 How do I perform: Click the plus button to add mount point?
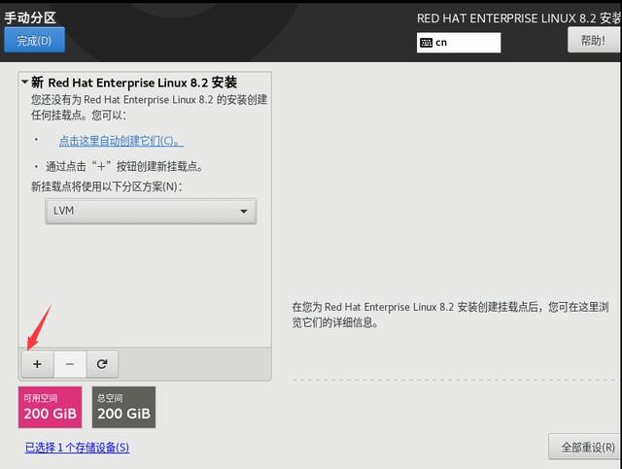tap(37, 364)
